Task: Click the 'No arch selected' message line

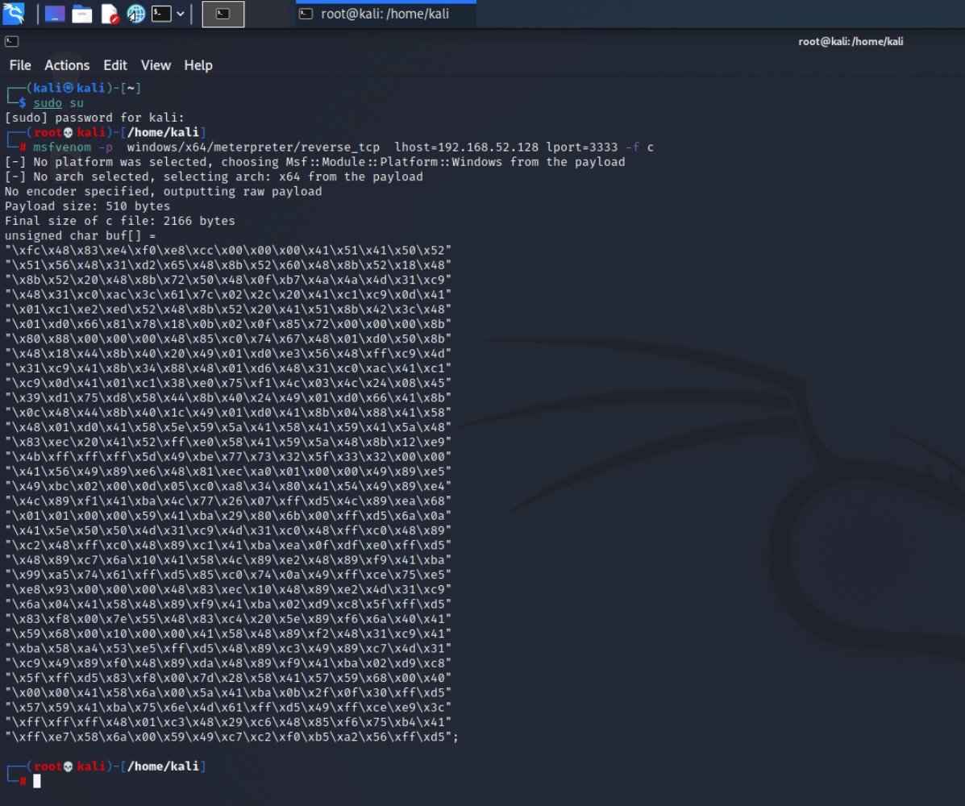Action: click(x=214, y=177)
